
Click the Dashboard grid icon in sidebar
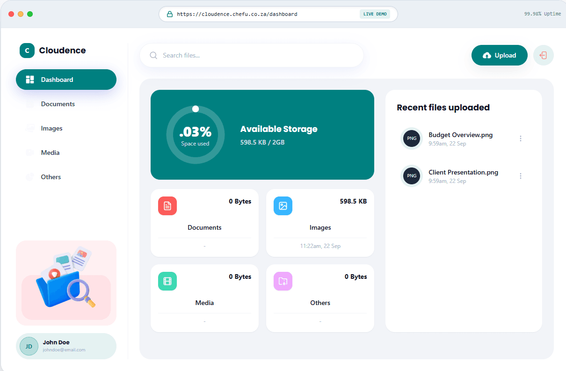click(30, 80)
